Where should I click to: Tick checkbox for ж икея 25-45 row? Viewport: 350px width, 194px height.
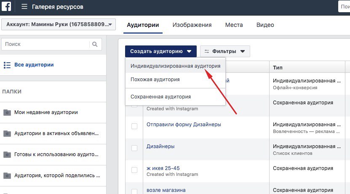pyautogui.click(x=134, y=170)
